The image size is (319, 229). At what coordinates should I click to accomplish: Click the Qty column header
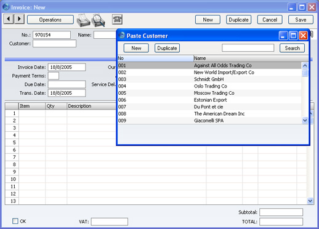pos(56,106)
